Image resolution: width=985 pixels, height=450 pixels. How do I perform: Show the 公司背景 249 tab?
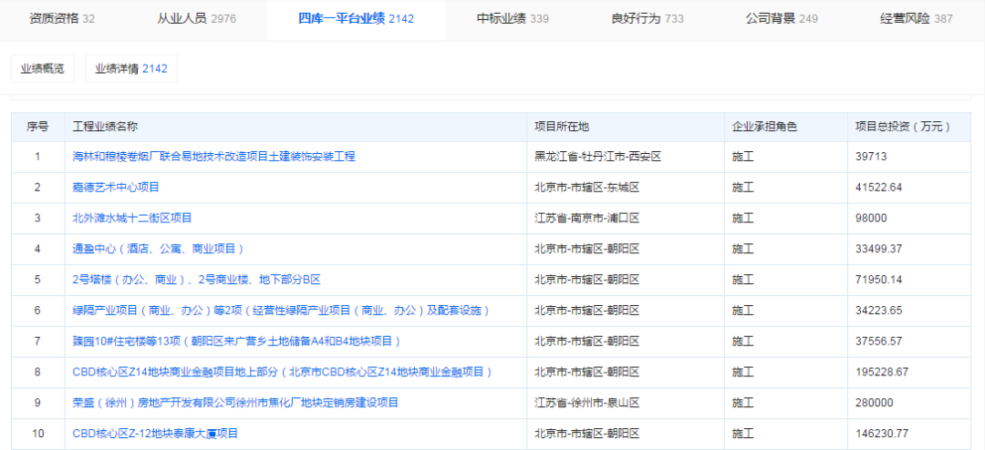click(x=782, y=19)
